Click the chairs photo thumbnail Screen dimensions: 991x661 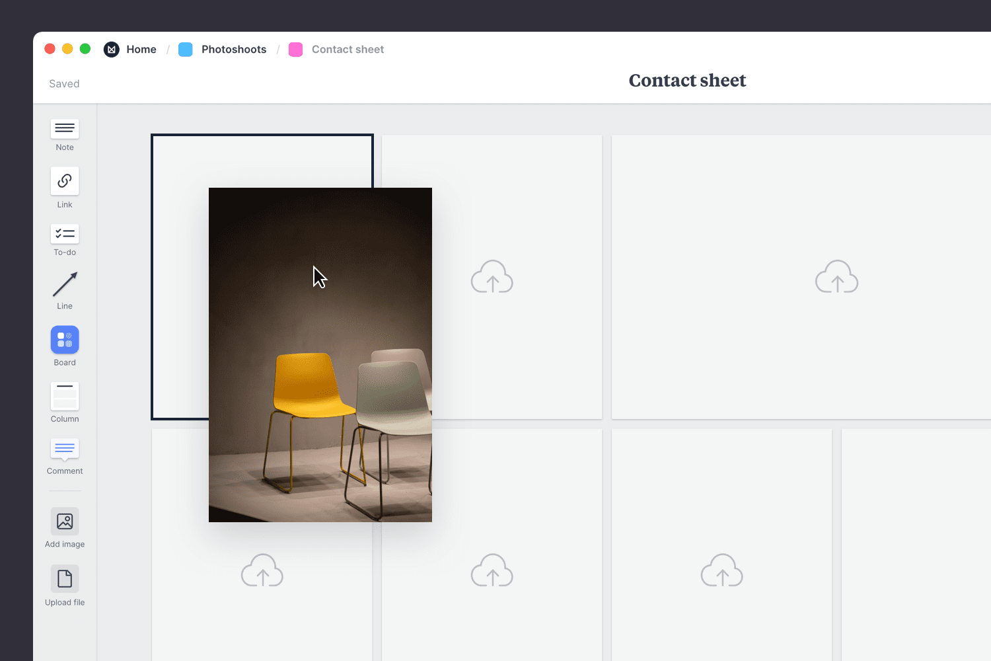[x=320, y=355]
